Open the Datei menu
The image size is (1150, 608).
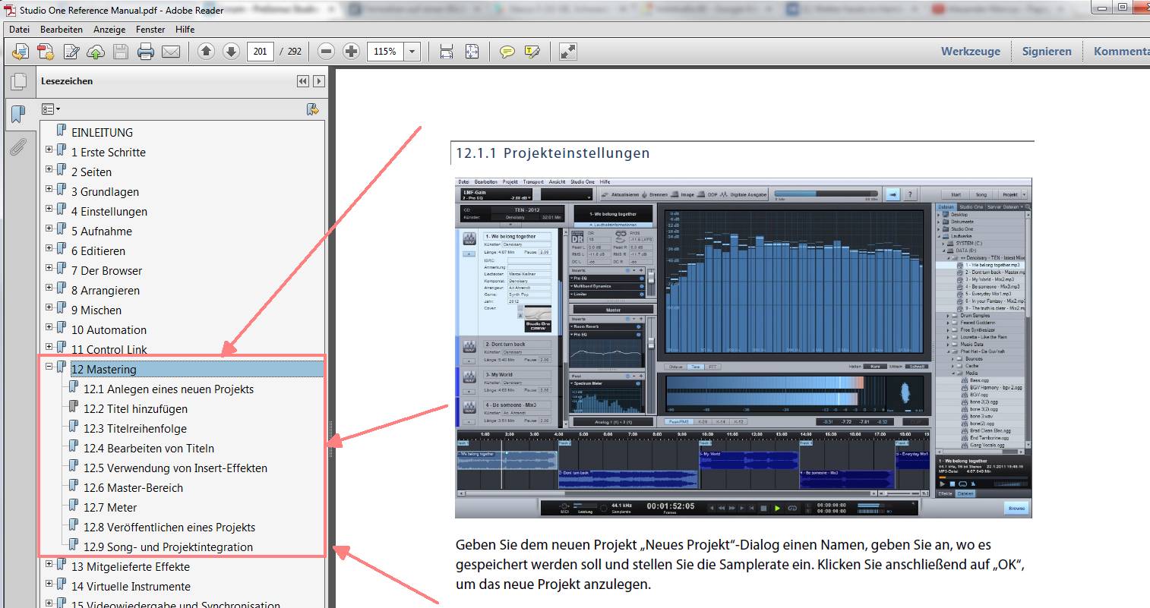point(19,30)
